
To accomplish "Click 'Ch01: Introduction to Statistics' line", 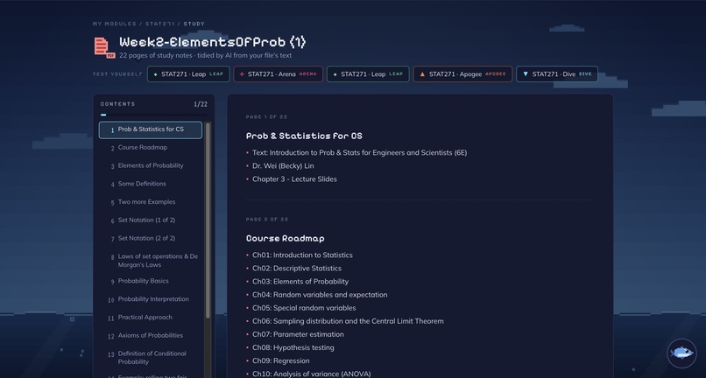I will pyautogui.click(x=302, y=255).
